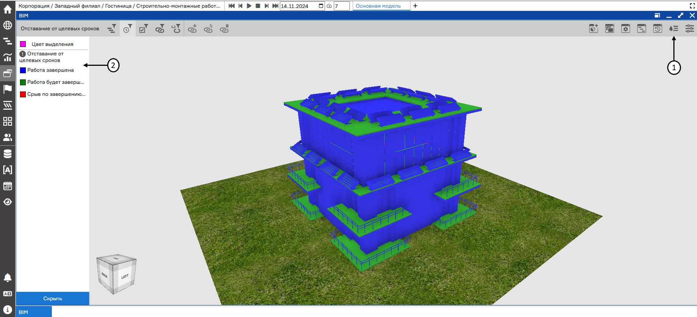Click the unlinked elements filter icon
This screenshot has height=317, width=697.
176,29
